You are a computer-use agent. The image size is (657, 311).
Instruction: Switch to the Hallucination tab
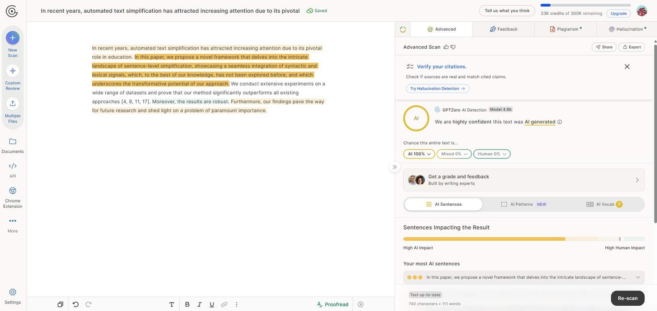(x=627, y=29)
